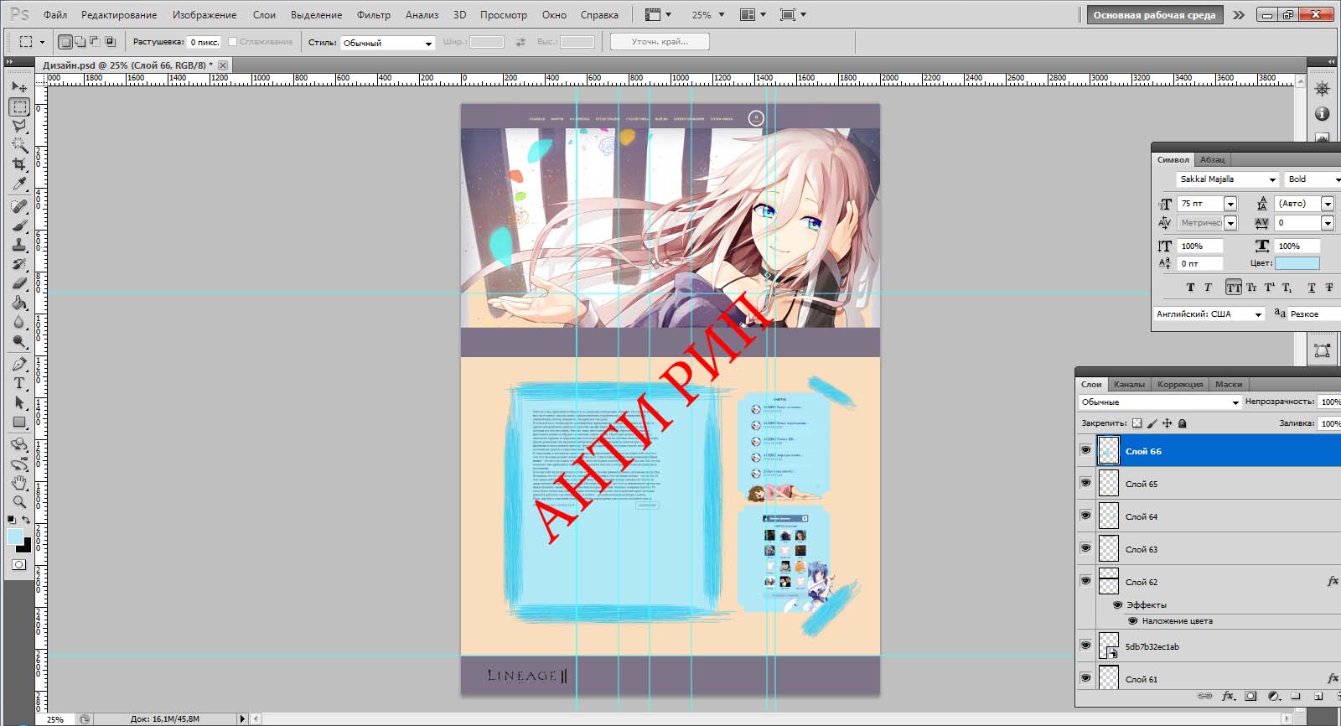This screenshot has height=726, width=1341.
Task: Hide layer Слой 65
Action: click(x=1085, y=484)
